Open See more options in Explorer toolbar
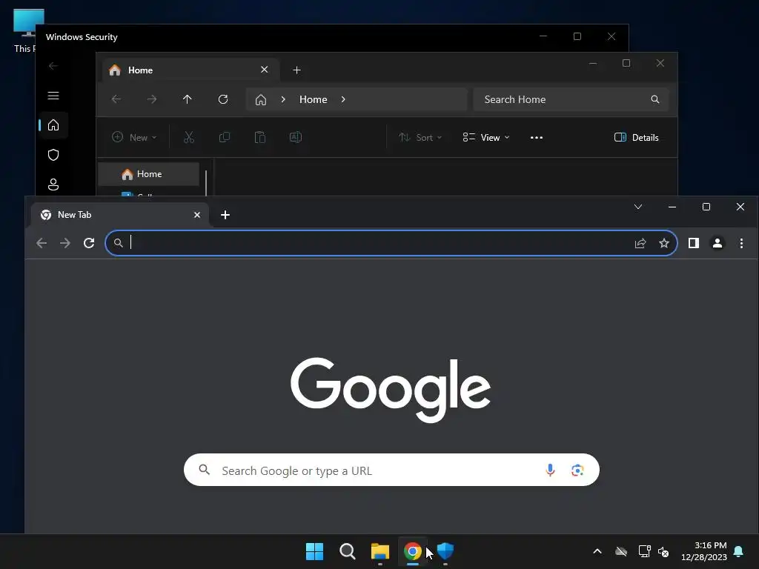This screenshot has height=569, width=759. [x=537, y=137]
